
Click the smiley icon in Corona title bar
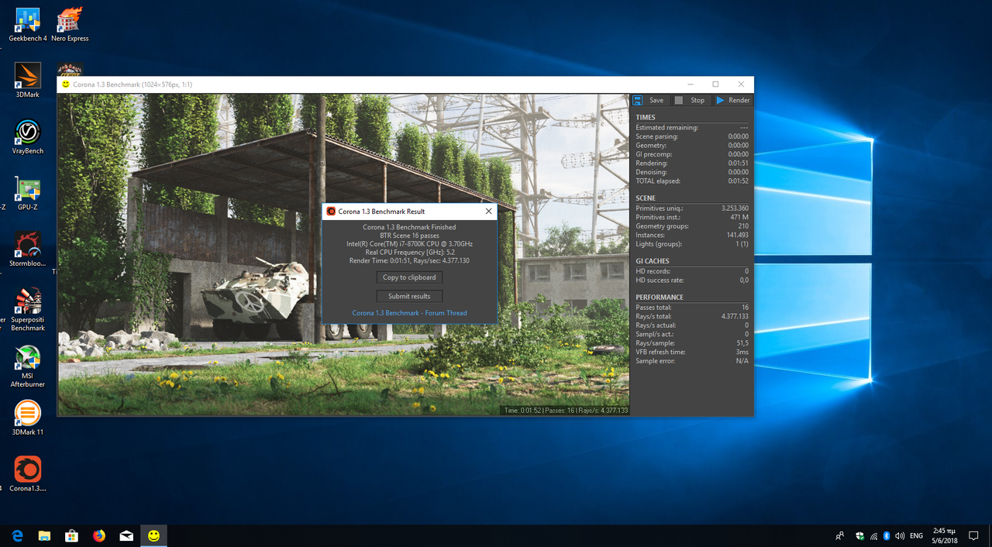[66, 84]
